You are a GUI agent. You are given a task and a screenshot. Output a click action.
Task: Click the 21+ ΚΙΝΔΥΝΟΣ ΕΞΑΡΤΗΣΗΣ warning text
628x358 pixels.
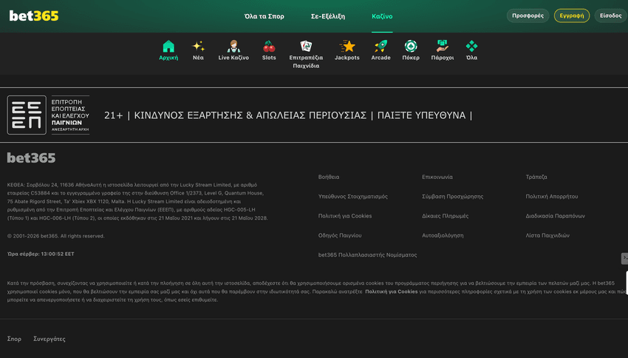288,115
